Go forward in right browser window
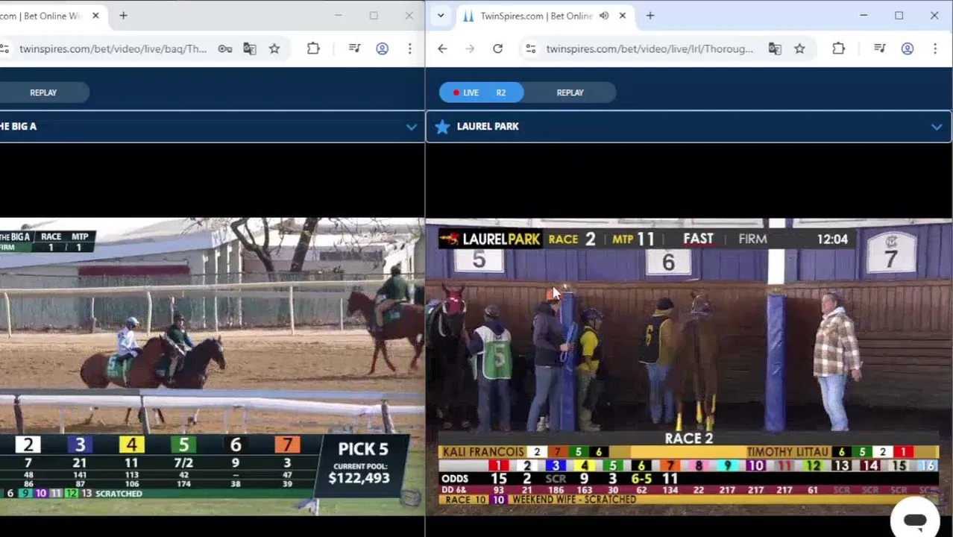This screenshot has width=953, height=537. pos(470,48)
